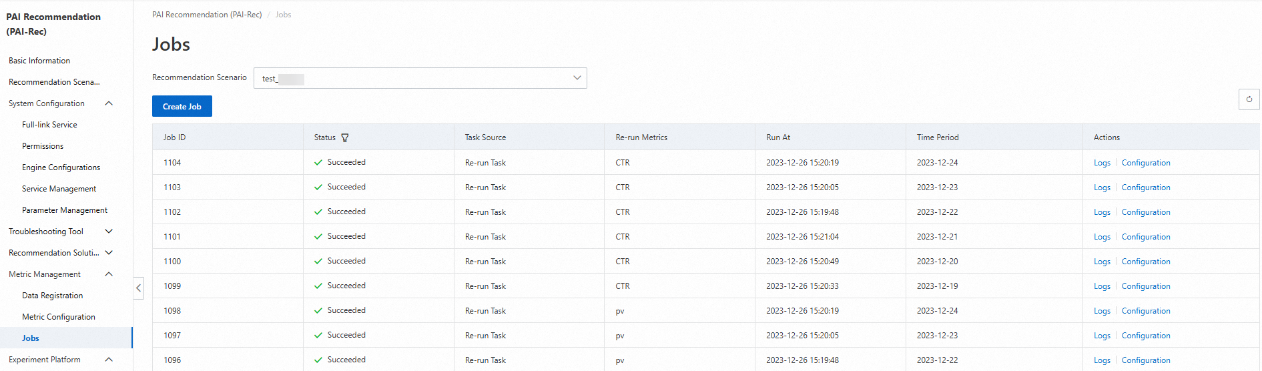Collapse the sidebar with the arrow handle
This screenshot has height=371, width=1262.
[139, 288]
